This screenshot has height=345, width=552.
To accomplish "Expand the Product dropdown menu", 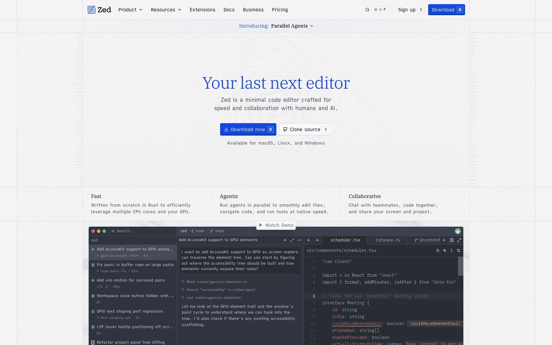I will (x=130, y=10).
